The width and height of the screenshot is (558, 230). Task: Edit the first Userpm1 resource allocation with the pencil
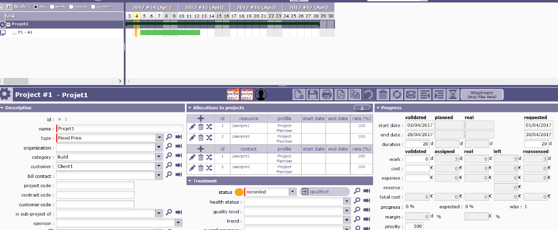tap(192, 126)
